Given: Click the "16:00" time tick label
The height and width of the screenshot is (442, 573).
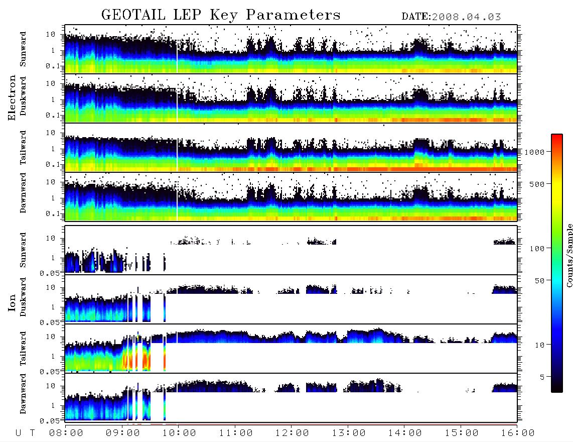Looking at the screenshot, I should [518, 433].
